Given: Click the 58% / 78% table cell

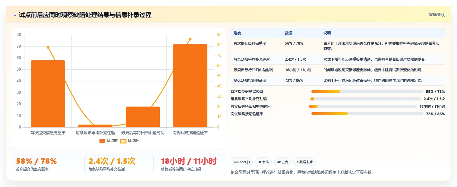Looking at the screenshot, I should 294,43.
